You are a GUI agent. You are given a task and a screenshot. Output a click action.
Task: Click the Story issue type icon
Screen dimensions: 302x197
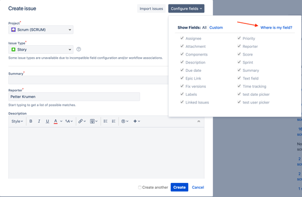click(x=13, y=50)
